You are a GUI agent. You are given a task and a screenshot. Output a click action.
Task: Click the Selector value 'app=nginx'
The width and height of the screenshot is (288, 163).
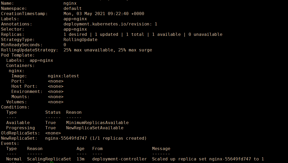[75, 29]
